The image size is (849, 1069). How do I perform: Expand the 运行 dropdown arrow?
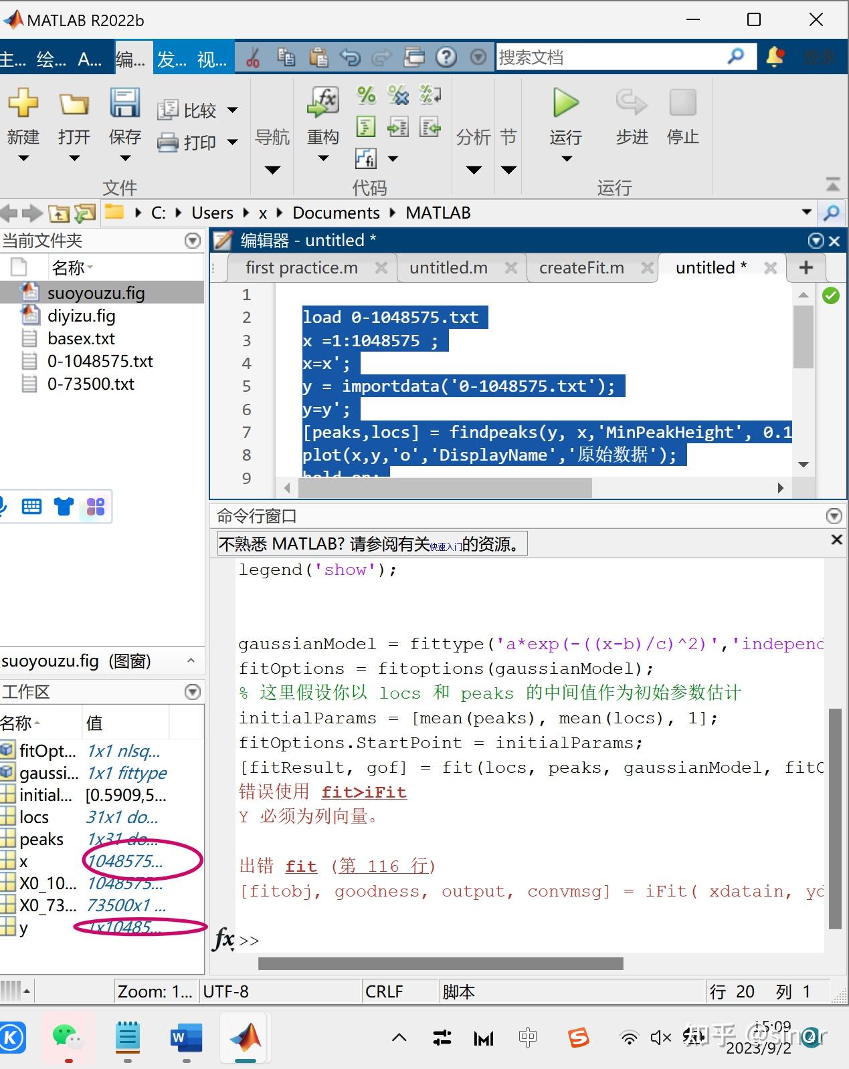coord(567,159)
